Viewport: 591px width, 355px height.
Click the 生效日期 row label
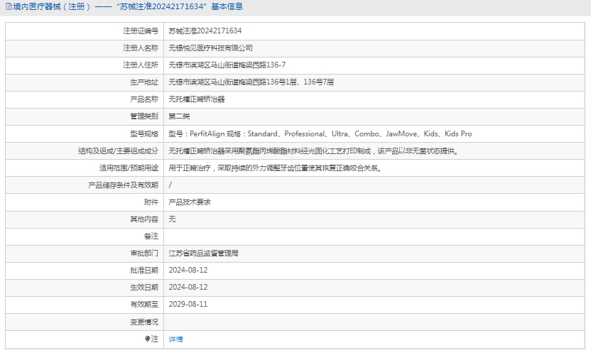coord(144,288)
